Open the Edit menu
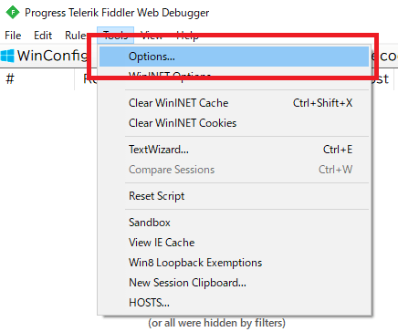398x332 pixels. point(43,36)
